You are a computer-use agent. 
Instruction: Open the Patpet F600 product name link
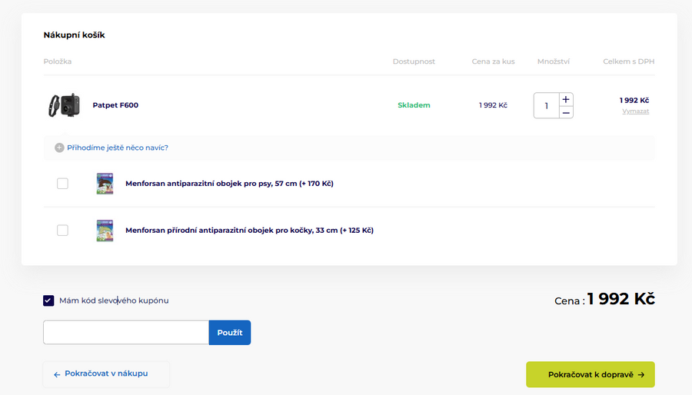tap(115, 105)
